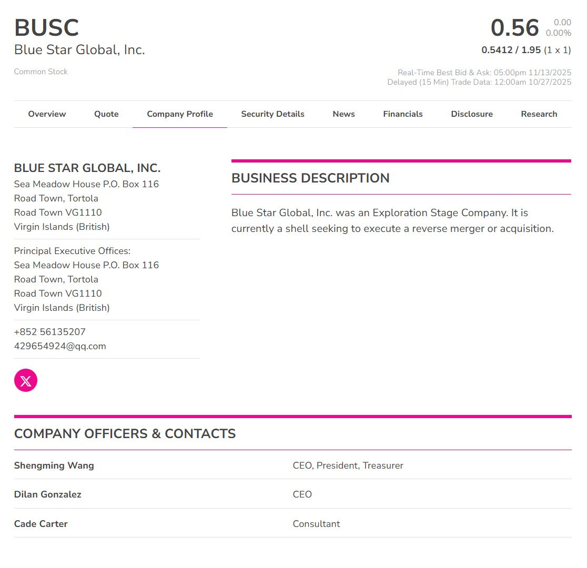Select the Company Profile tab

(x=180, y=114)
